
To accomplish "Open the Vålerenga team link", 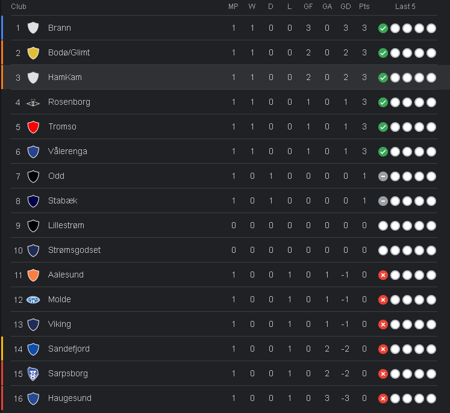I will (67, 151).
